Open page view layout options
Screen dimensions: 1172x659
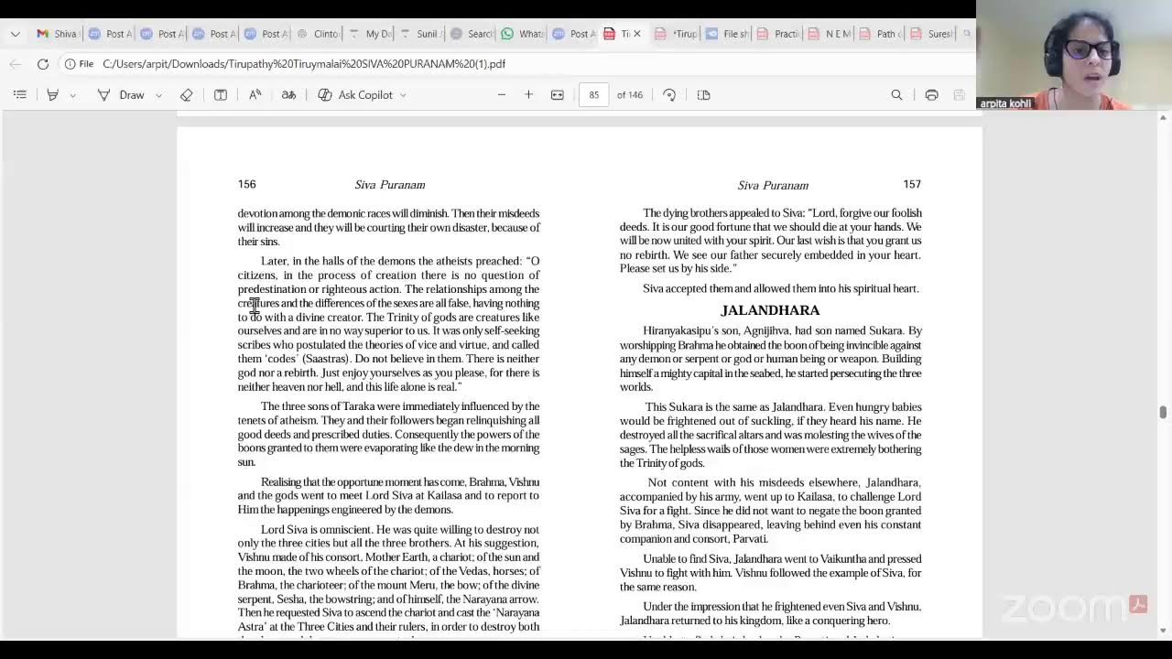pyautogui.click(x=703, y=94)
